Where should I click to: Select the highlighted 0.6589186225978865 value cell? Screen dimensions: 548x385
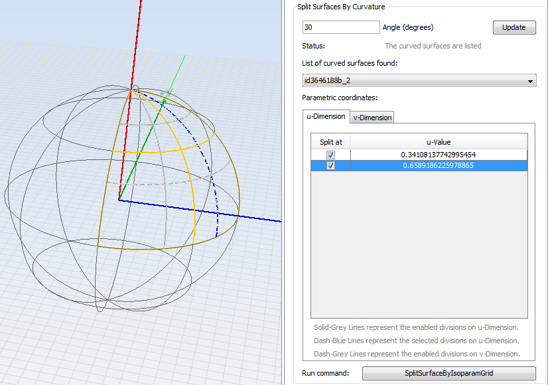coord(438,166)
